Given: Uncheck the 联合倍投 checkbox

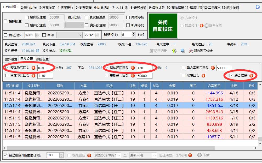Looking at the screenshot, I should click(x=231, y=76).
